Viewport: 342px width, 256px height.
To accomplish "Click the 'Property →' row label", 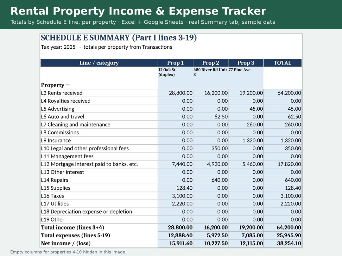I will click(x=56, y=85).
